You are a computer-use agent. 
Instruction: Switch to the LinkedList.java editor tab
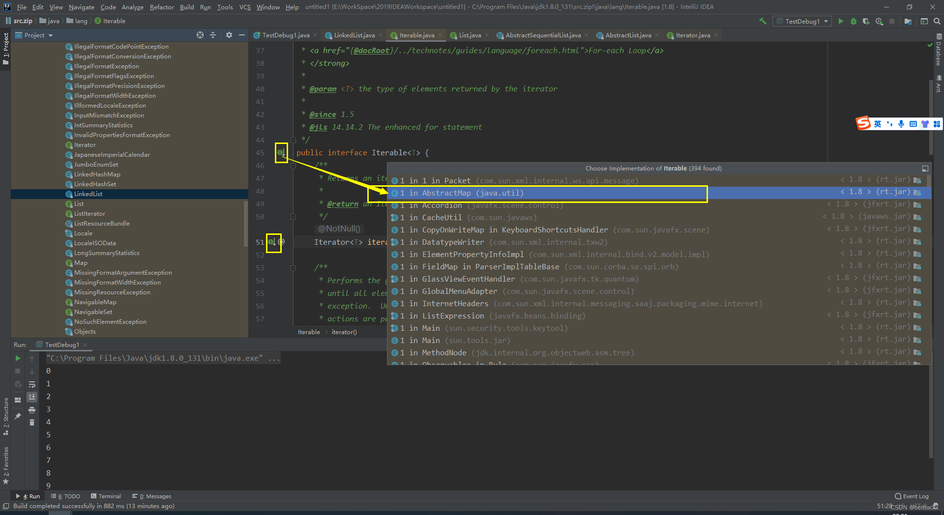354,35
